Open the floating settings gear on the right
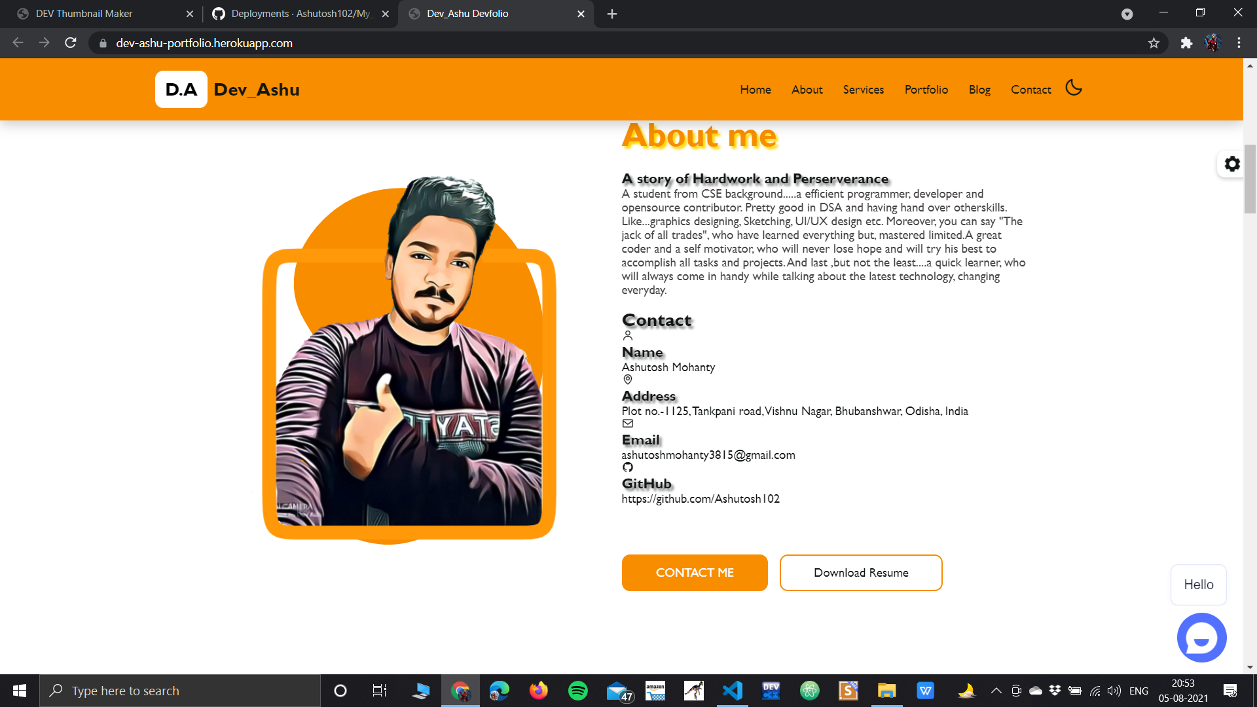This screenshot has height=707, width=1257. click(1231, 164)
